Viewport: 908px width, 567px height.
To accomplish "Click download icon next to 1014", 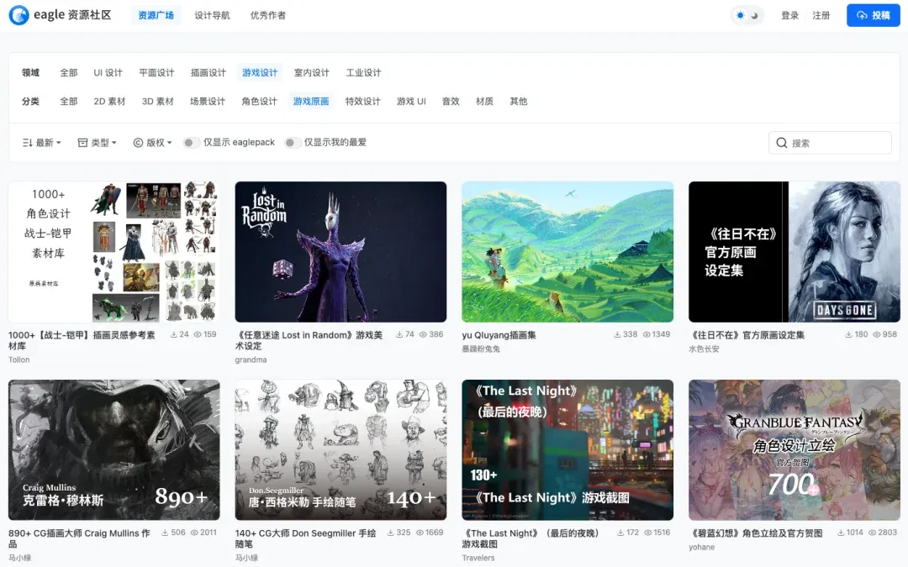I will 841,533.
